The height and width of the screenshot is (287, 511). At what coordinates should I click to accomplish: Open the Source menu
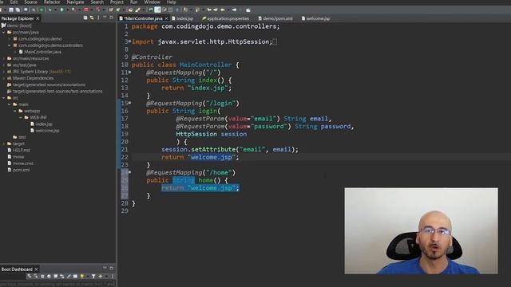pos(30,2)
